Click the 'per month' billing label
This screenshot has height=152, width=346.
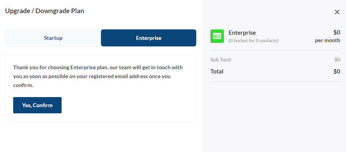(x=327, y=41)
